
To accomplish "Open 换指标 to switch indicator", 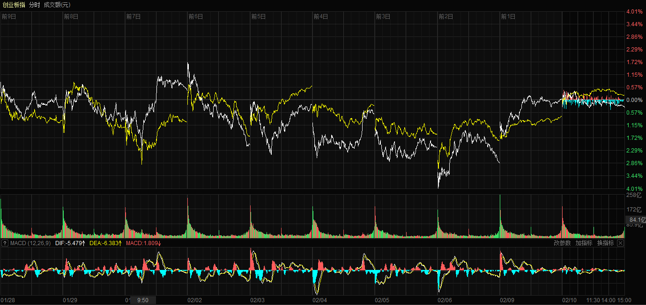I will coord(605,243).
